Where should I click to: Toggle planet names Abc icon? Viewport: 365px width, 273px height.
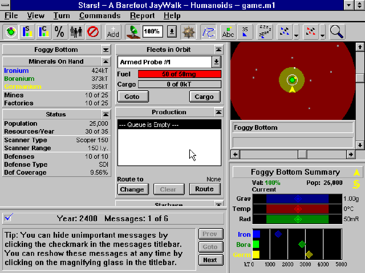click(x=228, y=32)
